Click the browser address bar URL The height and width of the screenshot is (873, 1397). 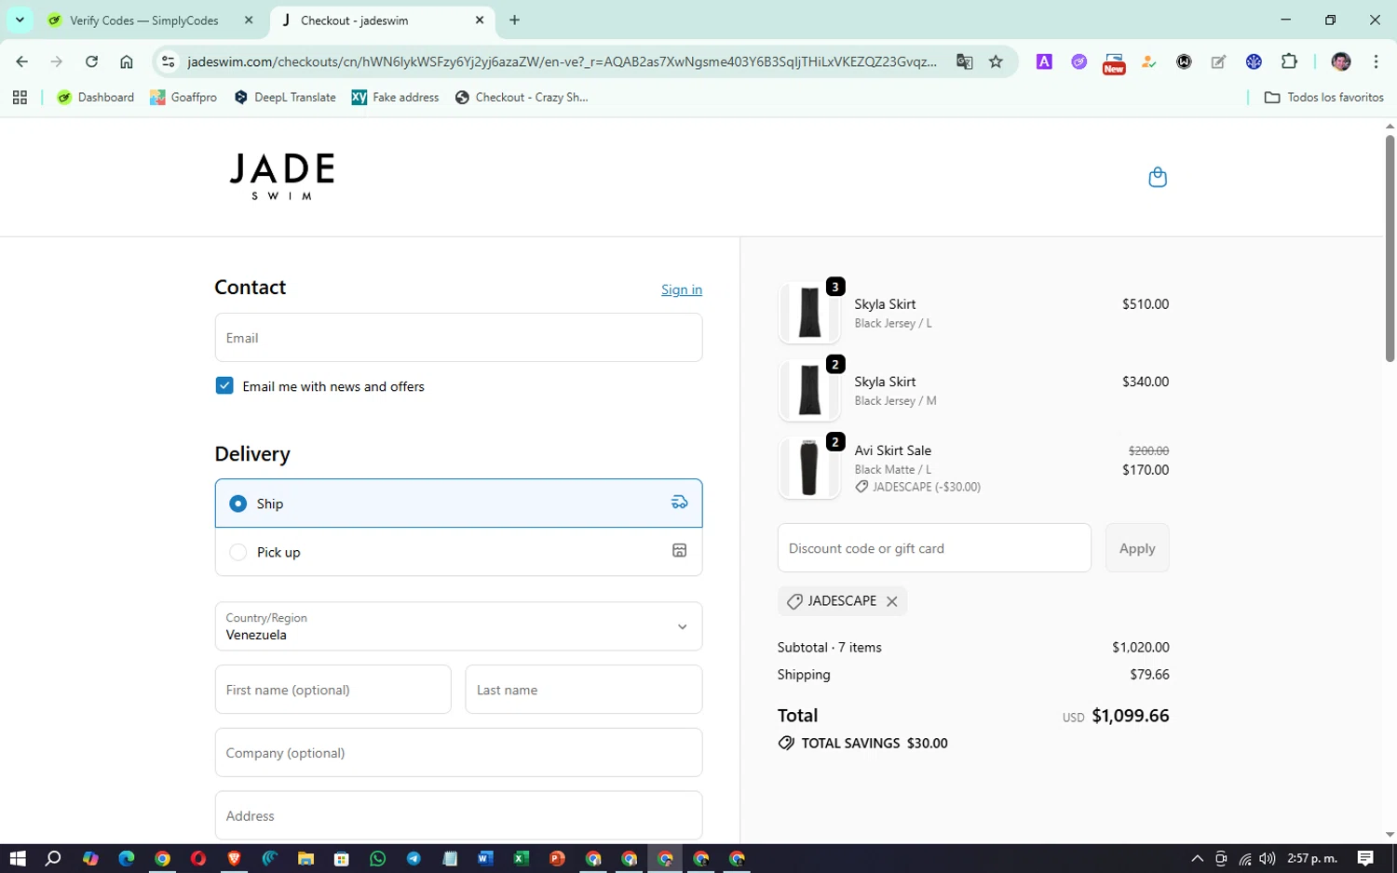(x=562, y=61)
